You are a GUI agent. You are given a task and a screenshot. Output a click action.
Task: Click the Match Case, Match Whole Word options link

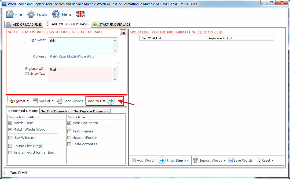coord(72,56)
